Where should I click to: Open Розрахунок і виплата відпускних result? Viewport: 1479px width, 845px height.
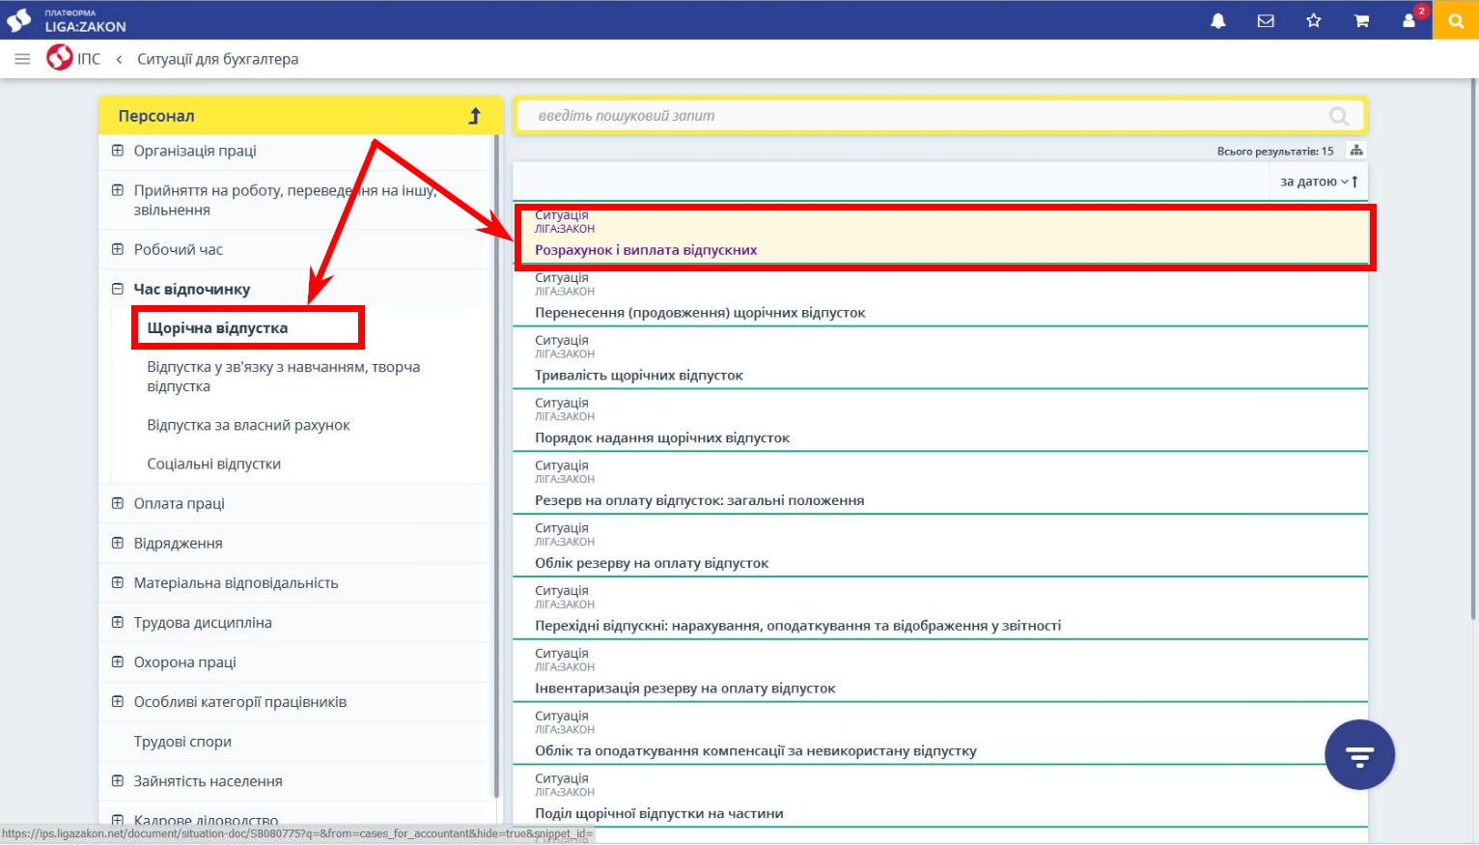[x=646, y=250]
